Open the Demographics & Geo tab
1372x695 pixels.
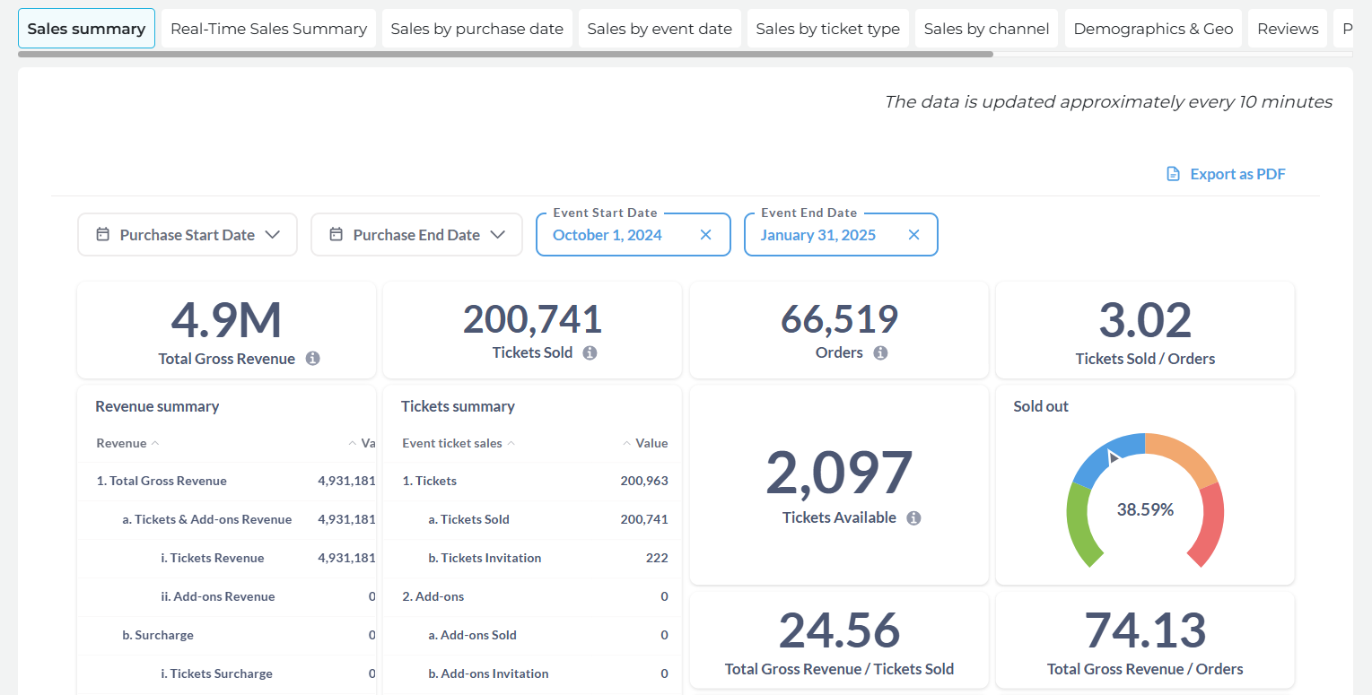click(1153, 29)
